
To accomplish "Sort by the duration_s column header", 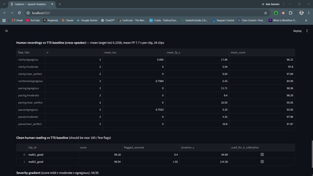I will [204, 147].
